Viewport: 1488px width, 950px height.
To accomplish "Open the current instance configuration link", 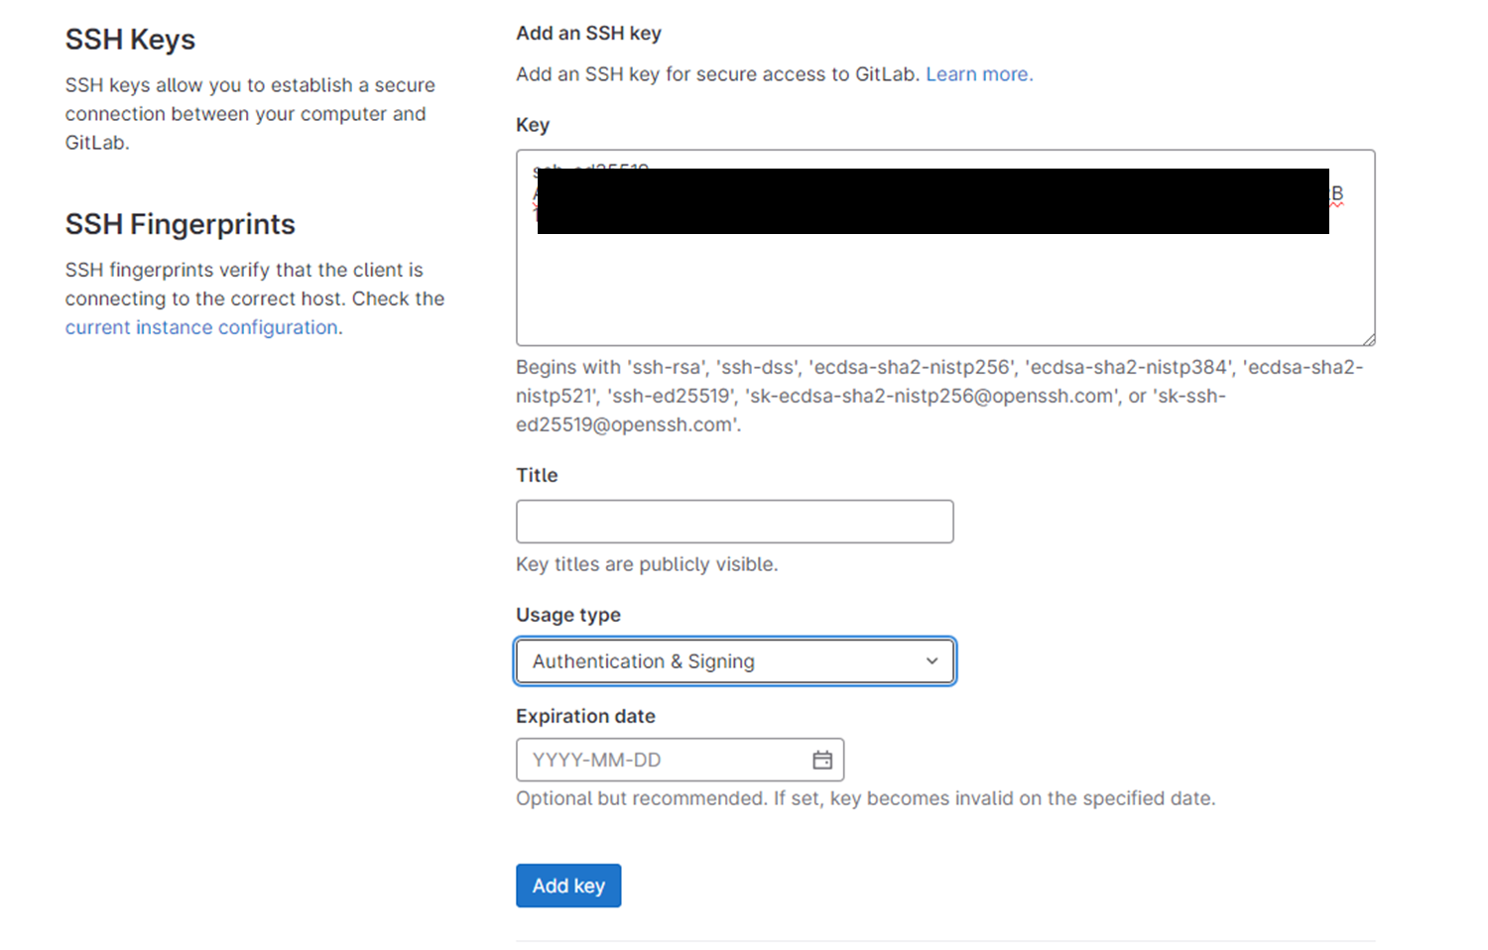I will [x=201, y=327].
